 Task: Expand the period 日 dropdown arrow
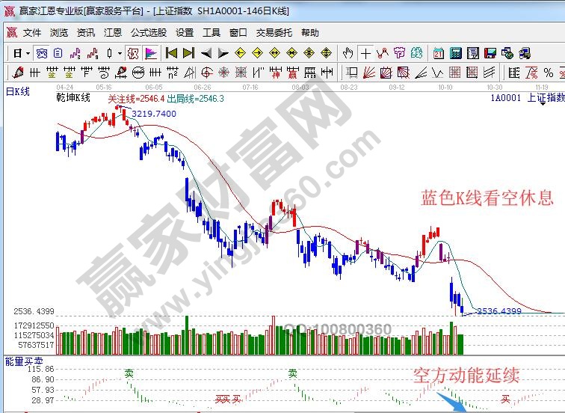pyautogui.click(x=28, y=53)
